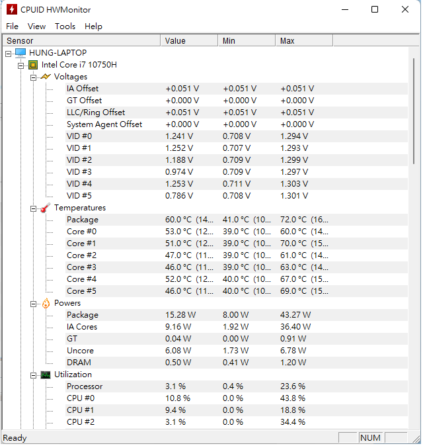Select the Uncore power row
This screenshot has height=446, width=423.
237,351
